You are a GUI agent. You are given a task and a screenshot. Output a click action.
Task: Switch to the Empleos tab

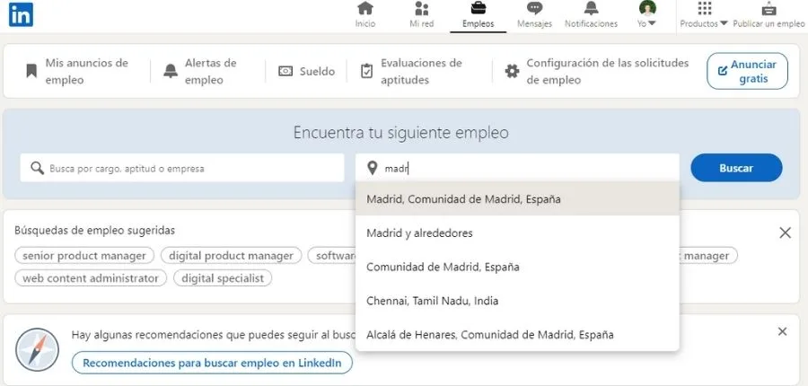tap(478, 15)
